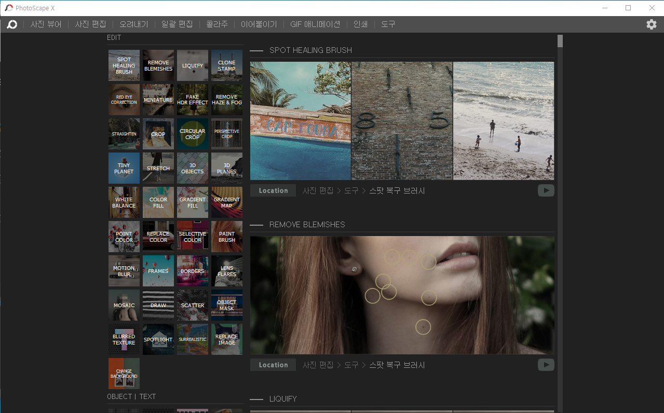Open the Spotlight tile

click(x=158, y=339)
